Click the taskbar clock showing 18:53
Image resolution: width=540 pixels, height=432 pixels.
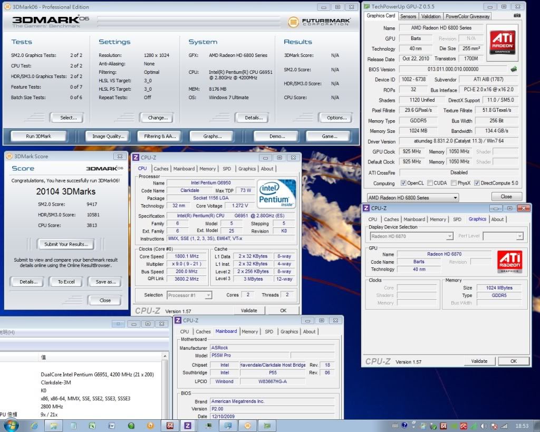(522, 426)
